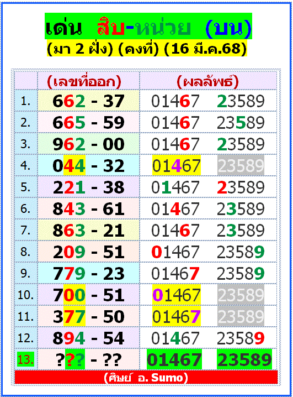
Task: Click the drawn number 221 - 38
Action: click(x=88, y=187)
